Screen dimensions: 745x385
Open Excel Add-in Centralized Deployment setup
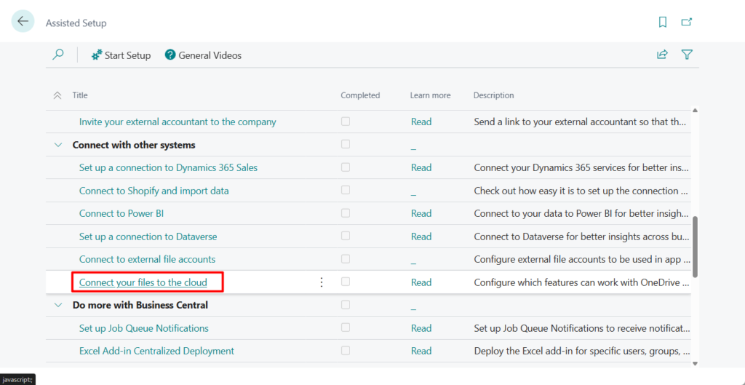(x=156, y=351)
